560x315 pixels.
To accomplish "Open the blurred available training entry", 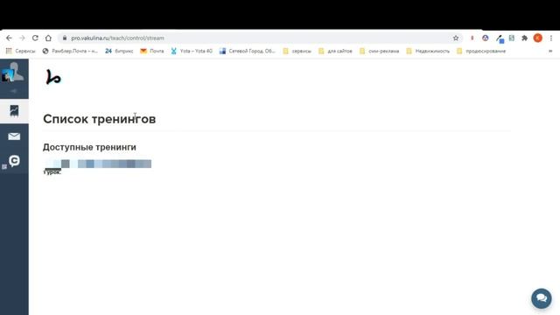I will 97,164.
